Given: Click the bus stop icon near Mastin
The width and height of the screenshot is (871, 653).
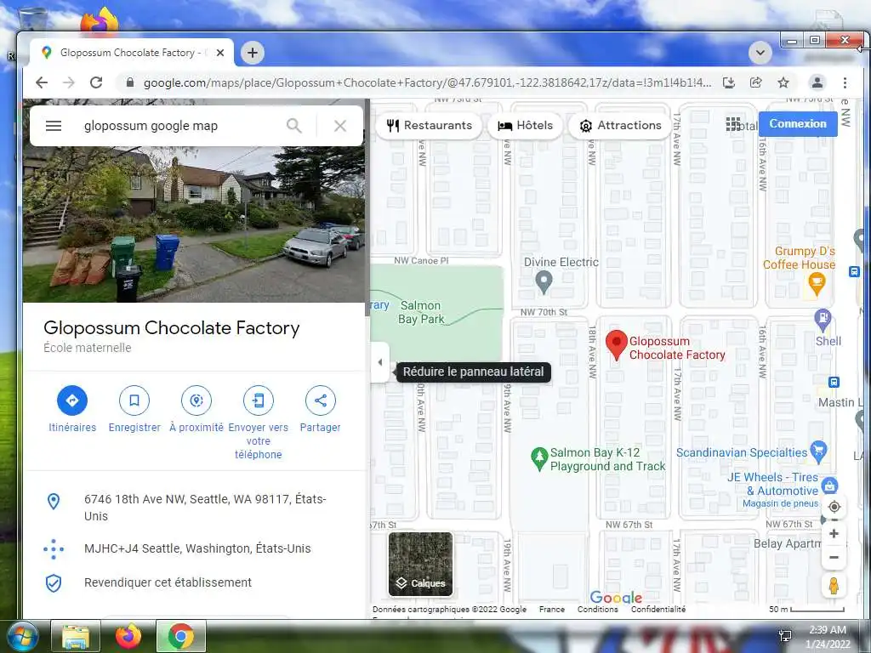Looking at the screenshot, I should [x=834, y=382].
